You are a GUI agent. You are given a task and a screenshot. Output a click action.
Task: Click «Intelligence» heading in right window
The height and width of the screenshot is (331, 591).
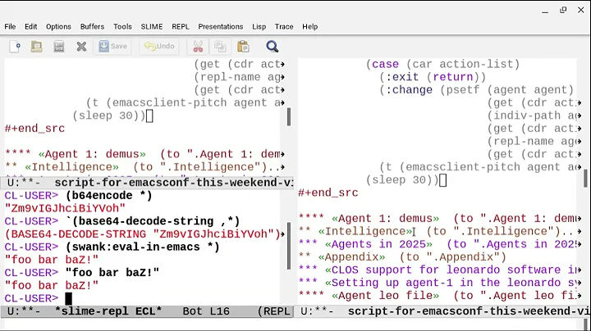pyautogui.click(x=364, y=232)
